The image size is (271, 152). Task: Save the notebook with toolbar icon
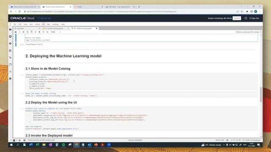click(x=16, y=32)
